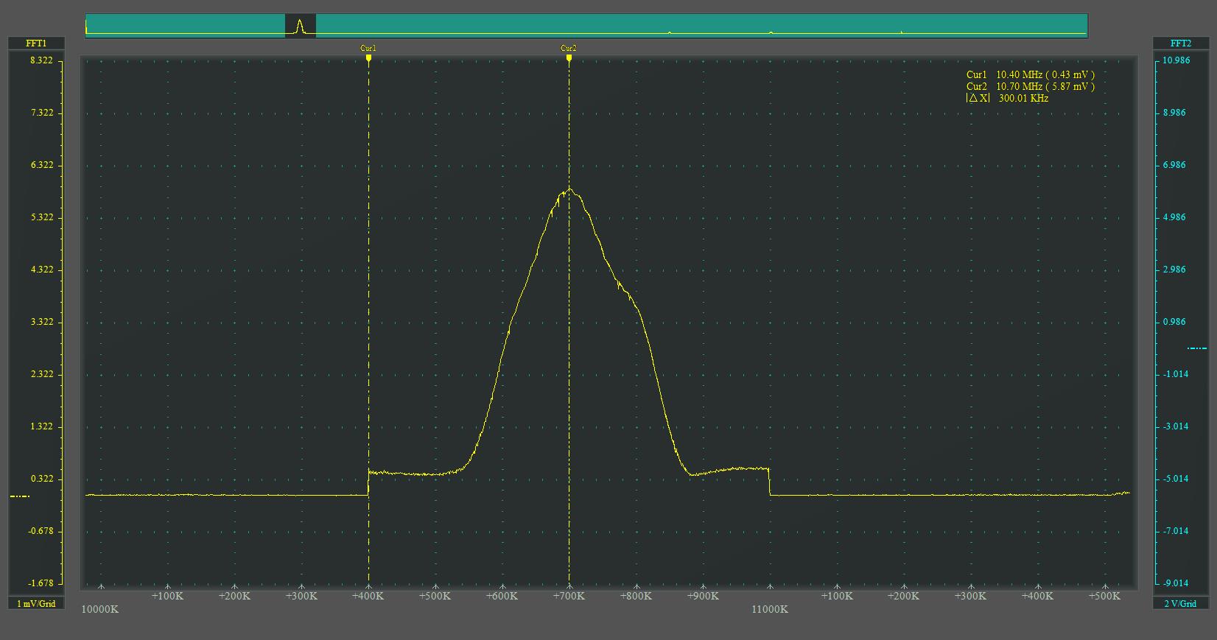Click the +700K tick on frequency axis

[569, 596]
